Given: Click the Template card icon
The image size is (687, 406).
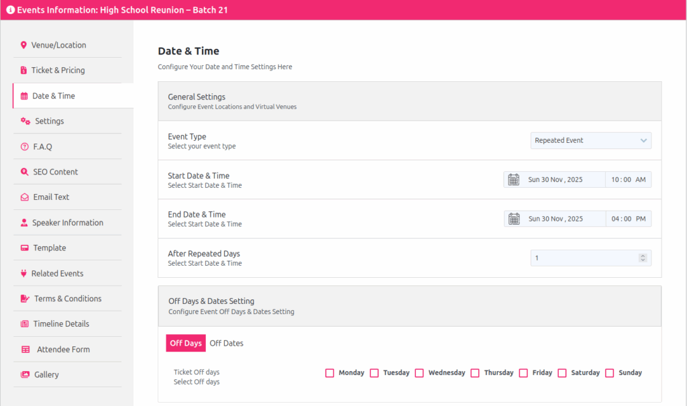Looking at the screenshot, I should pyautogui.click(x=25, y=248).
